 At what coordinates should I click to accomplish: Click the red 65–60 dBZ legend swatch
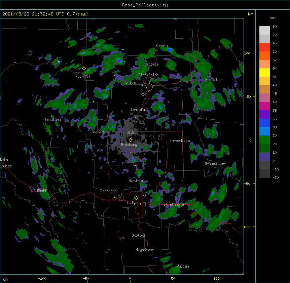[264, 47]
